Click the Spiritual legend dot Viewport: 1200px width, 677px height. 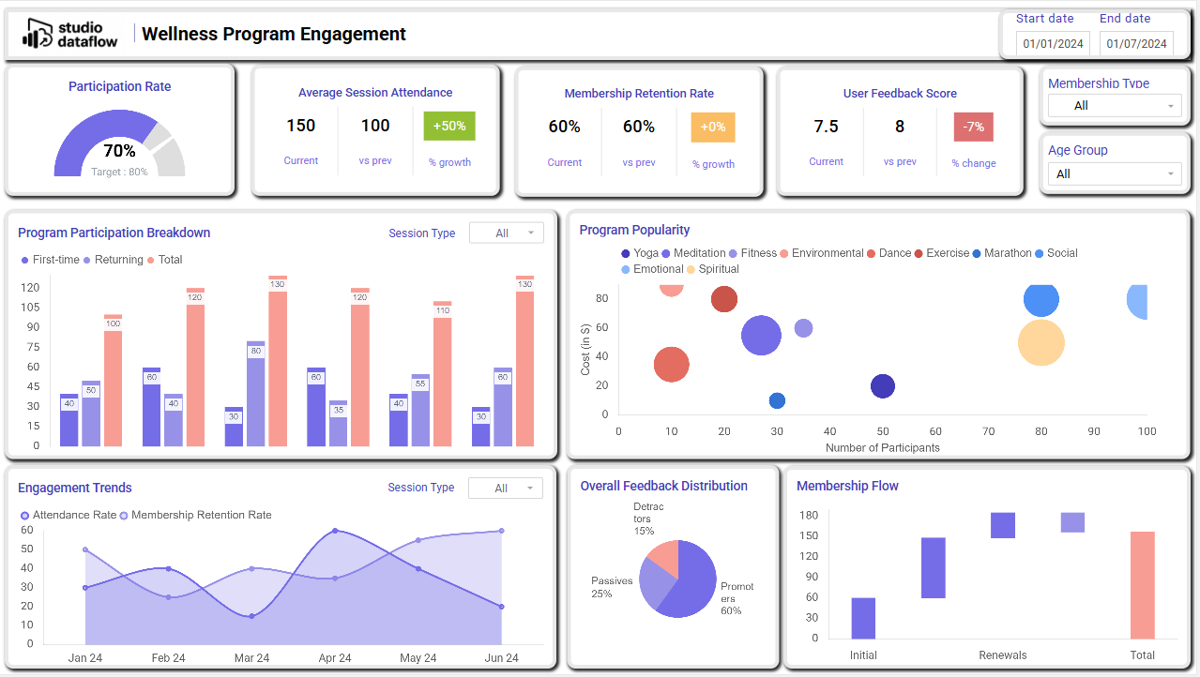tap(691, 269)
